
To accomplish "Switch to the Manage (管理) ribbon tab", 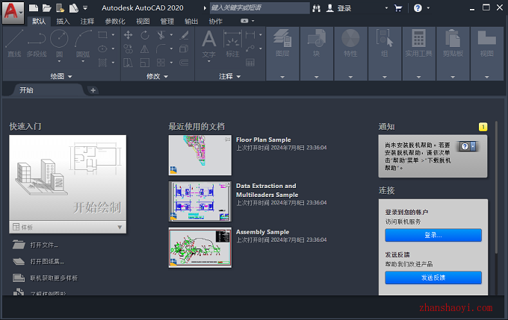I will coord(167,22).
